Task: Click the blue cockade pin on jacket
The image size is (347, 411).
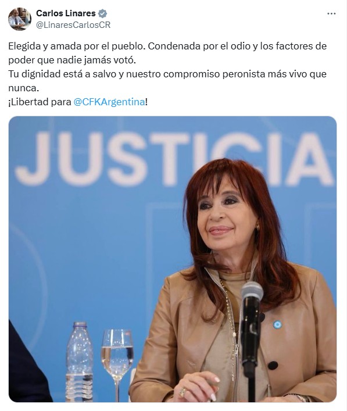Action: (x=277, y=324)
